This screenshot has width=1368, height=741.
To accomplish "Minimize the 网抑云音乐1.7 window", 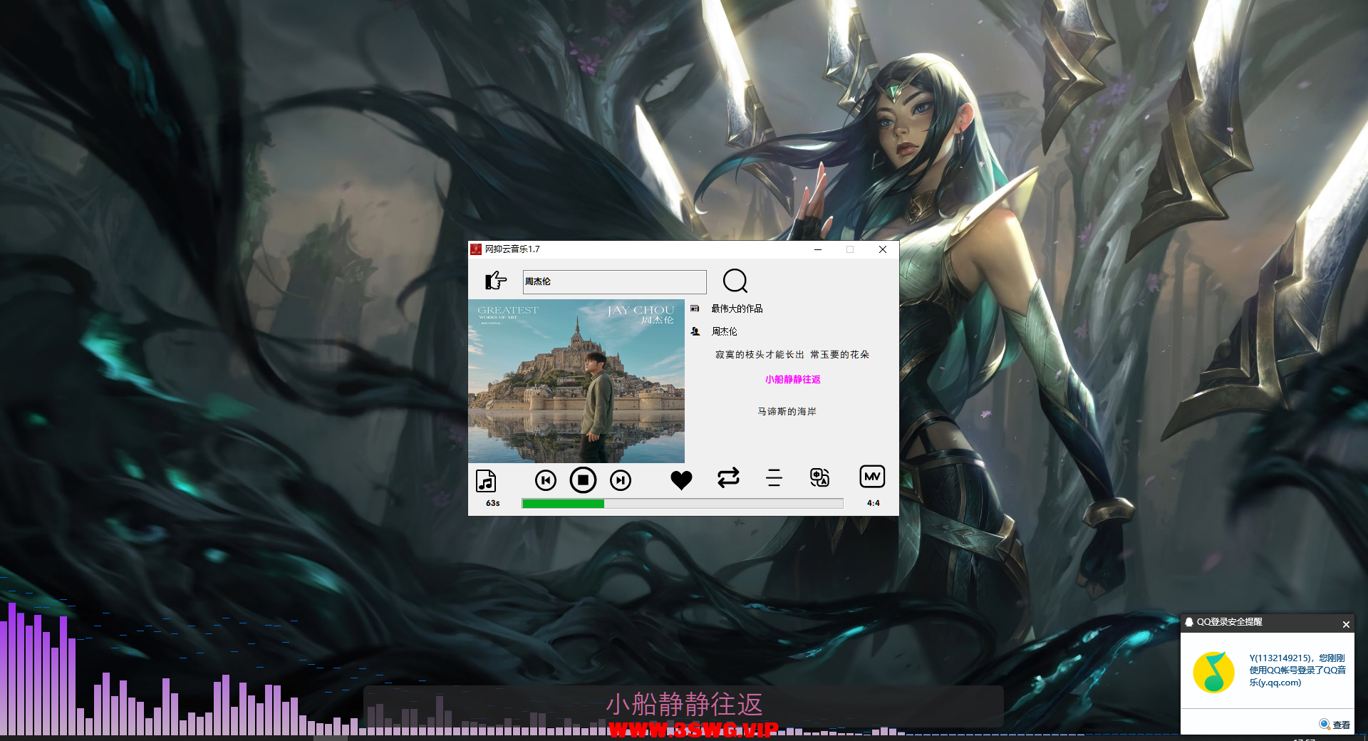I will click(818, 249).
